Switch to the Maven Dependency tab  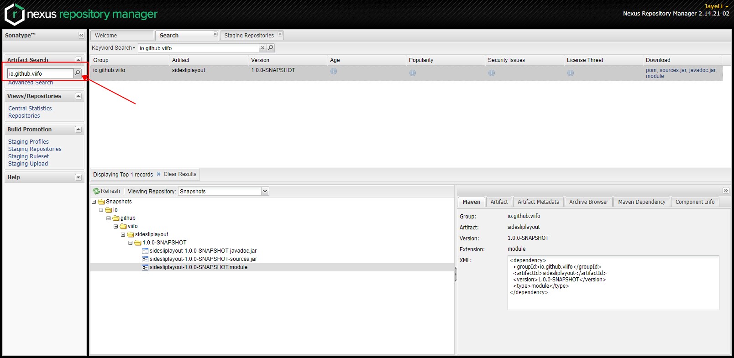coord(642,202)
